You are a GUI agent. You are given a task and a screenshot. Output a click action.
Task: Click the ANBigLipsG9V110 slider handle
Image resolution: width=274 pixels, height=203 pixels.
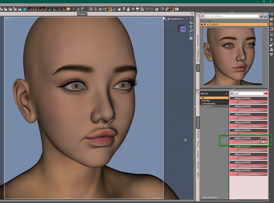236,174
